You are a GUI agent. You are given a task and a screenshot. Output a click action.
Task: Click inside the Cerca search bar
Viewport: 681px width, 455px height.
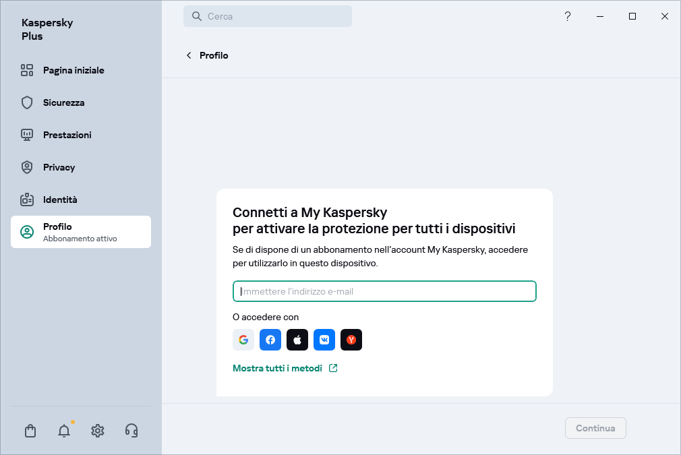click(268, 16)
